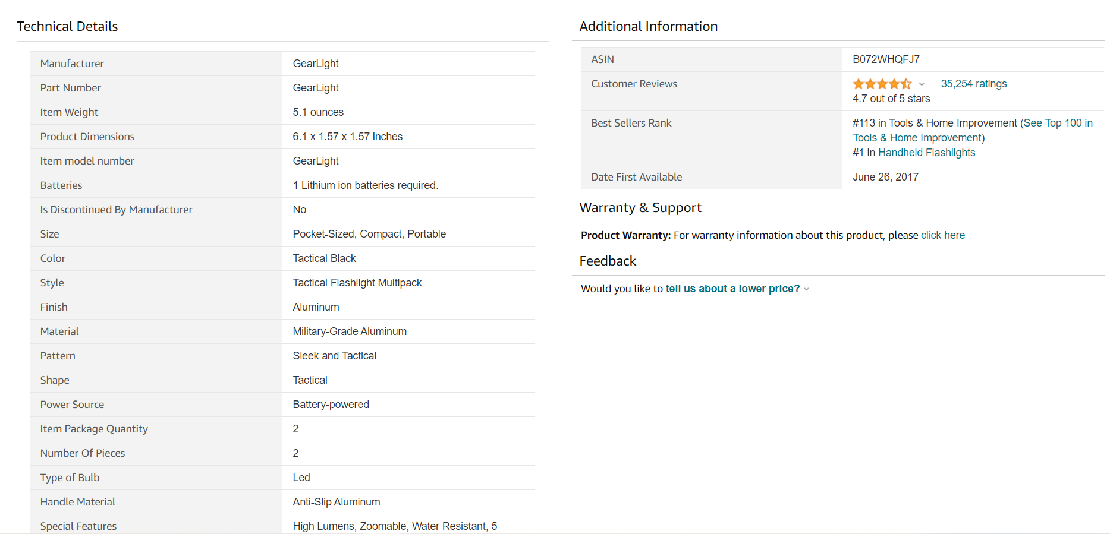The image size is (1110, 534).
Task: Click the Technical Details heading
Action: click(67, 26)
